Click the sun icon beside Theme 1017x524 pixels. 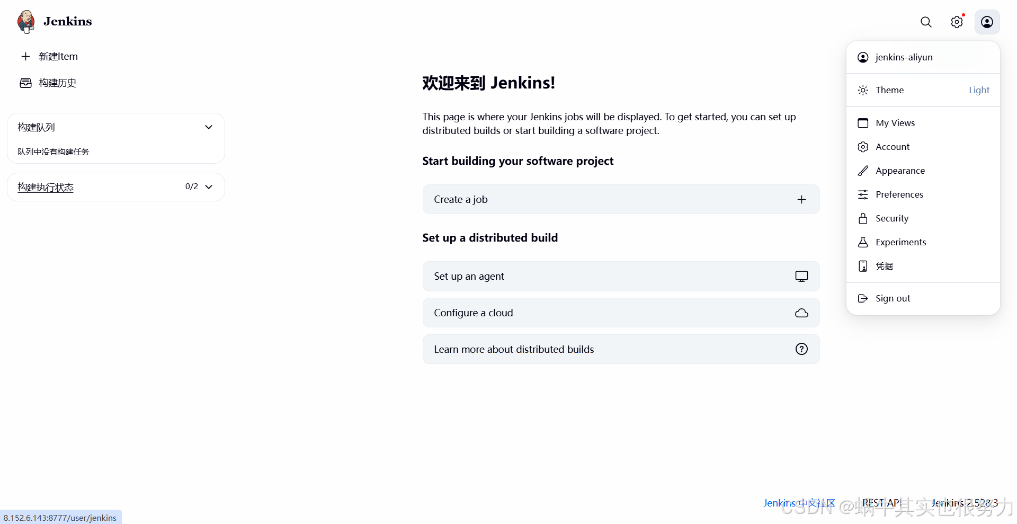[x=863, y=90]
